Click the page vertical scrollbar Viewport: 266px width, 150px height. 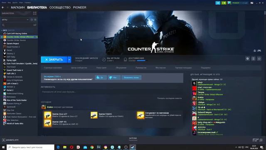pos(265,13)
